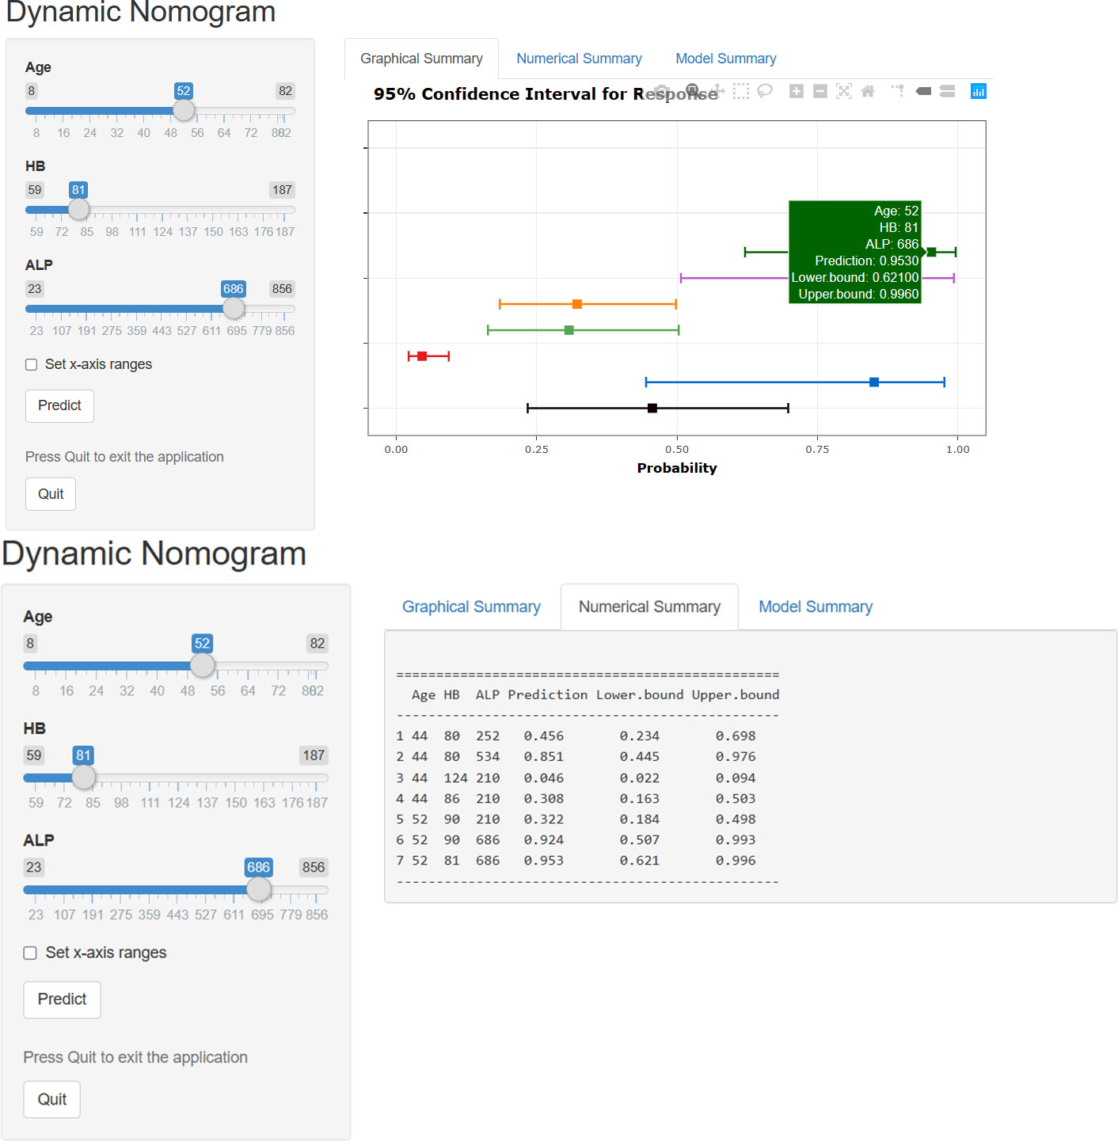Viewport: 1118px width, 1141px height.
Task: Click the Lower.bound column header
Action: [640, 695]
